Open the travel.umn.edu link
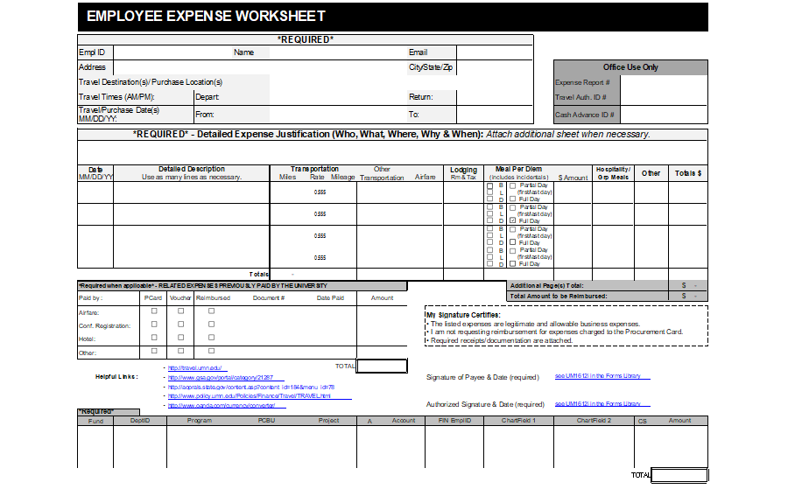 click(194, 368)
